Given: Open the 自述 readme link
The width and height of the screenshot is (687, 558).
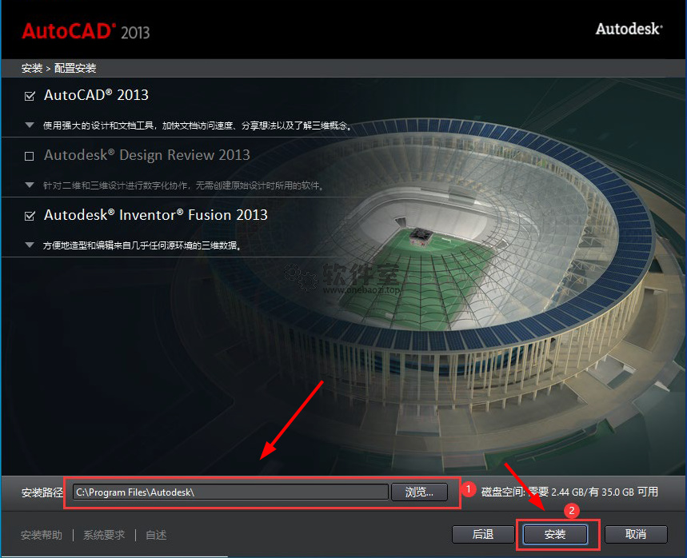Looking at the screenshot, I should pyautogui.click(x=156, y=536).
